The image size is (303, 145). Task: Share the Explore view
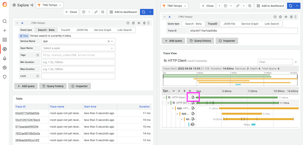coord(32,5)
